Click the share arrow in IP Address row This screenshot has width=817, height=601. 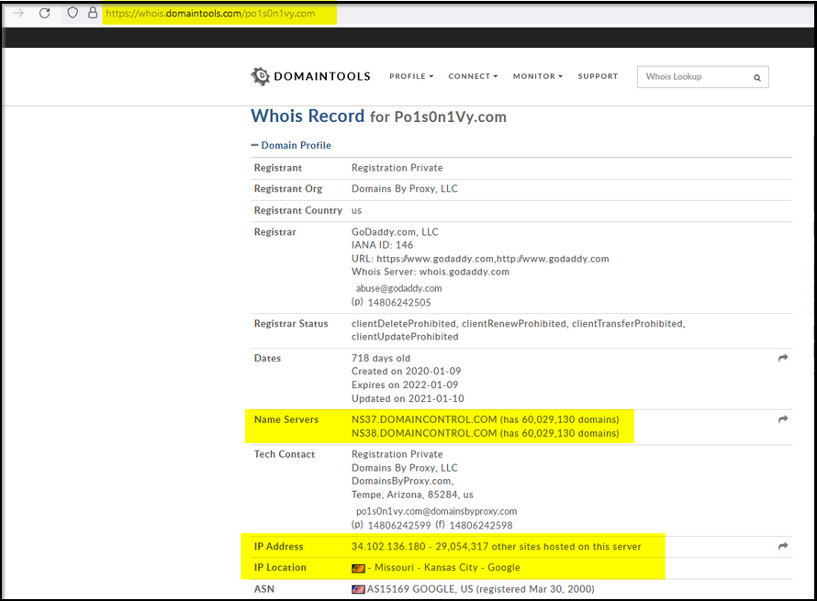pyautogui.click(x=783, y=546)
